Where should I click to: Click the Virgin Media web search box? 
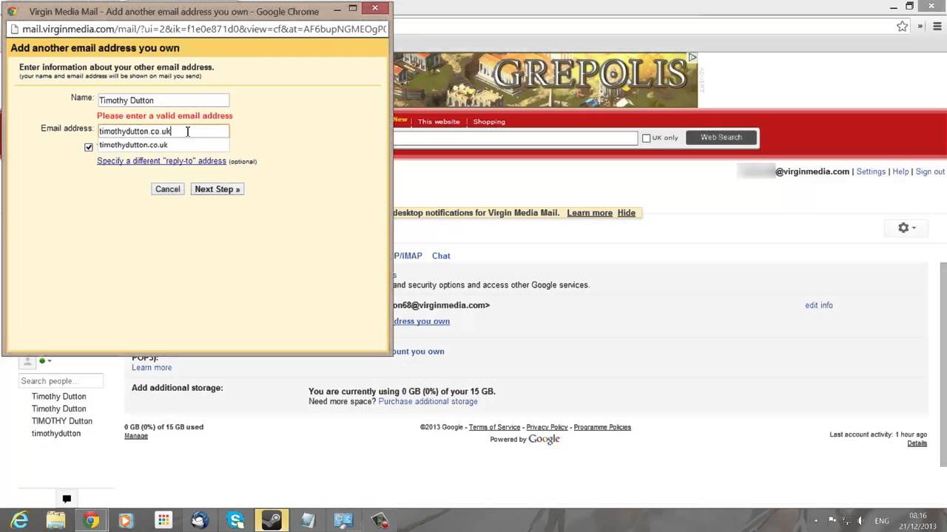(x=515, y=138)
